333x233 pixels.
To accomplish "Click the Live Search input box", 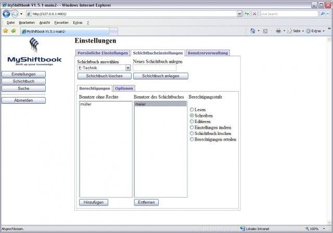I will [289, 14].
